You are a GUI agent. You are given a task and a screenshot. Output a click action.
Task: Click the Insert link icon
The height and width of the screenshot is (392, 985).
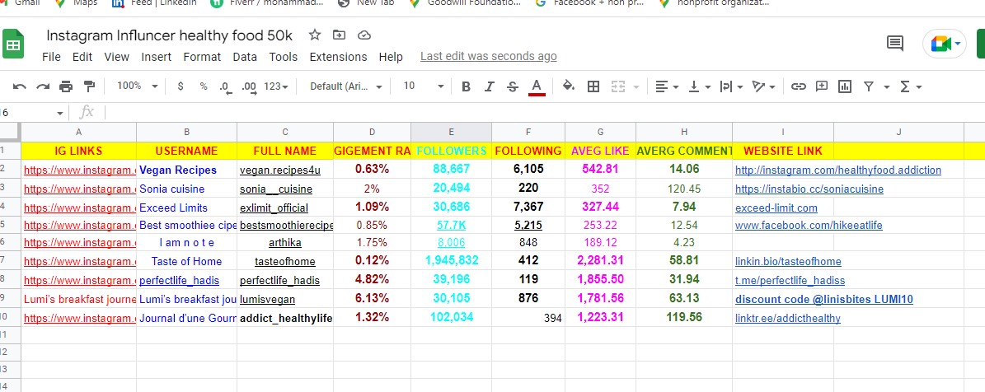click(x=798, y=86)
